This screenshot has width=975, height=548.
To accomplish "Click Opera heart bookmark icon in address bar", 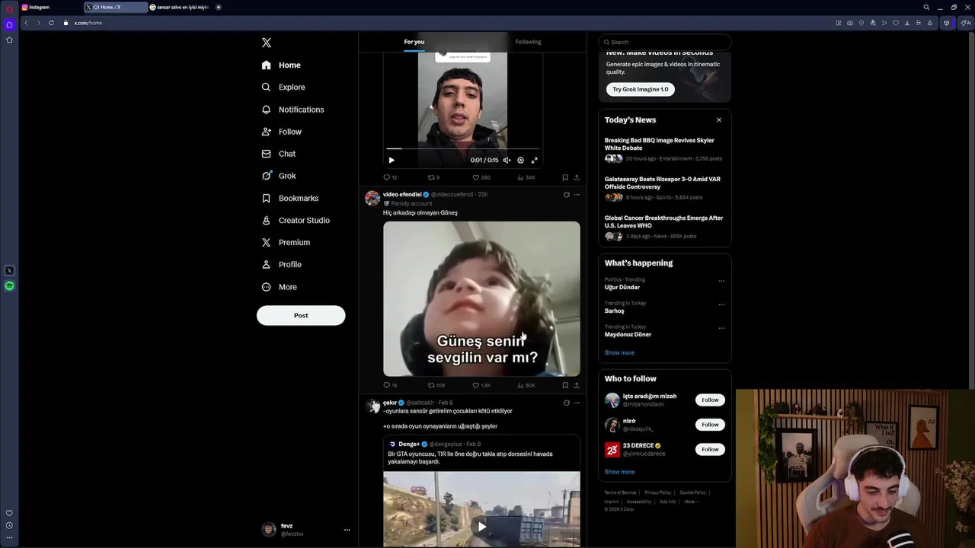I will (895, 23).
